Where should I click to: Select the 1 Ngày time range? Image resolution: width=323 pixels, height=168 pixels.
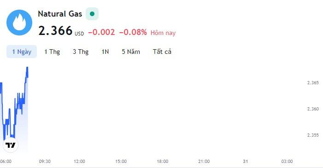pyautogui.click(x=22, y=52)
